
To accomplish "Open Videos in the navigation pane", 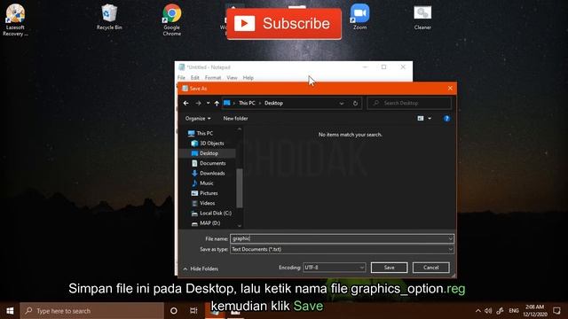I will tap(207, 203).
